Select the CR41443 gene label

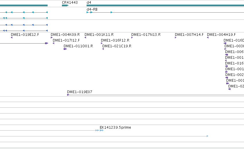[x=70, y=3]
